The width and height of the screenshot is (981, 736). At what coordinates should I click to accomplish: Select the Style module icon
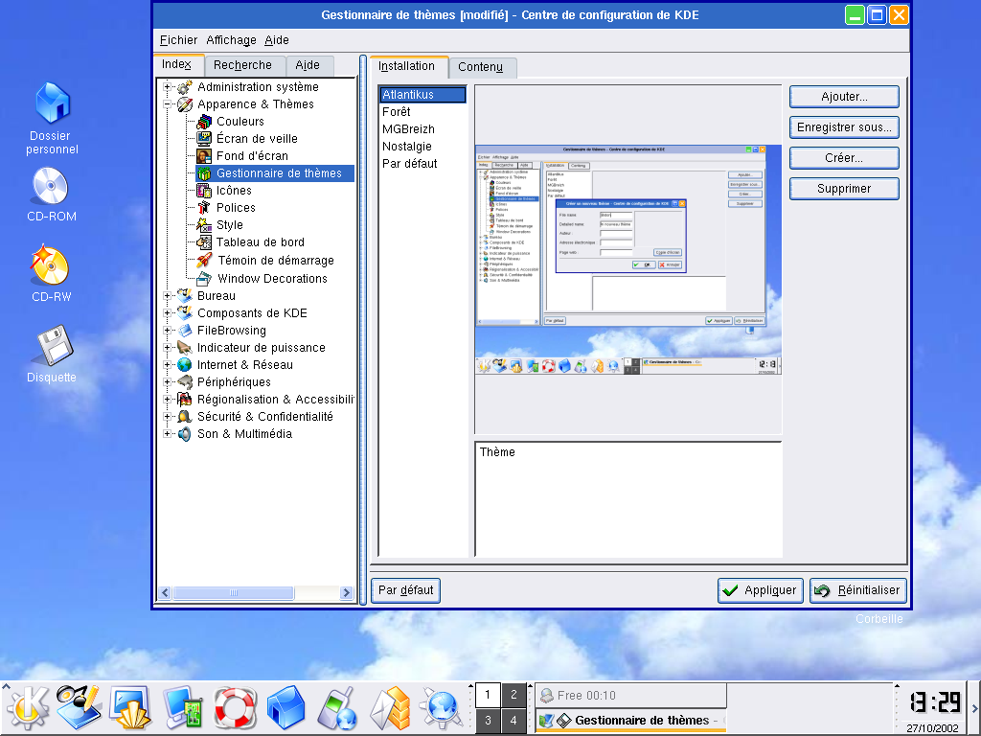coord(204,224)
